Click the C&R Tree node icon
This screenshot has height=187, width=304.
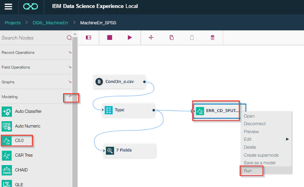click(x=7, y=156)
